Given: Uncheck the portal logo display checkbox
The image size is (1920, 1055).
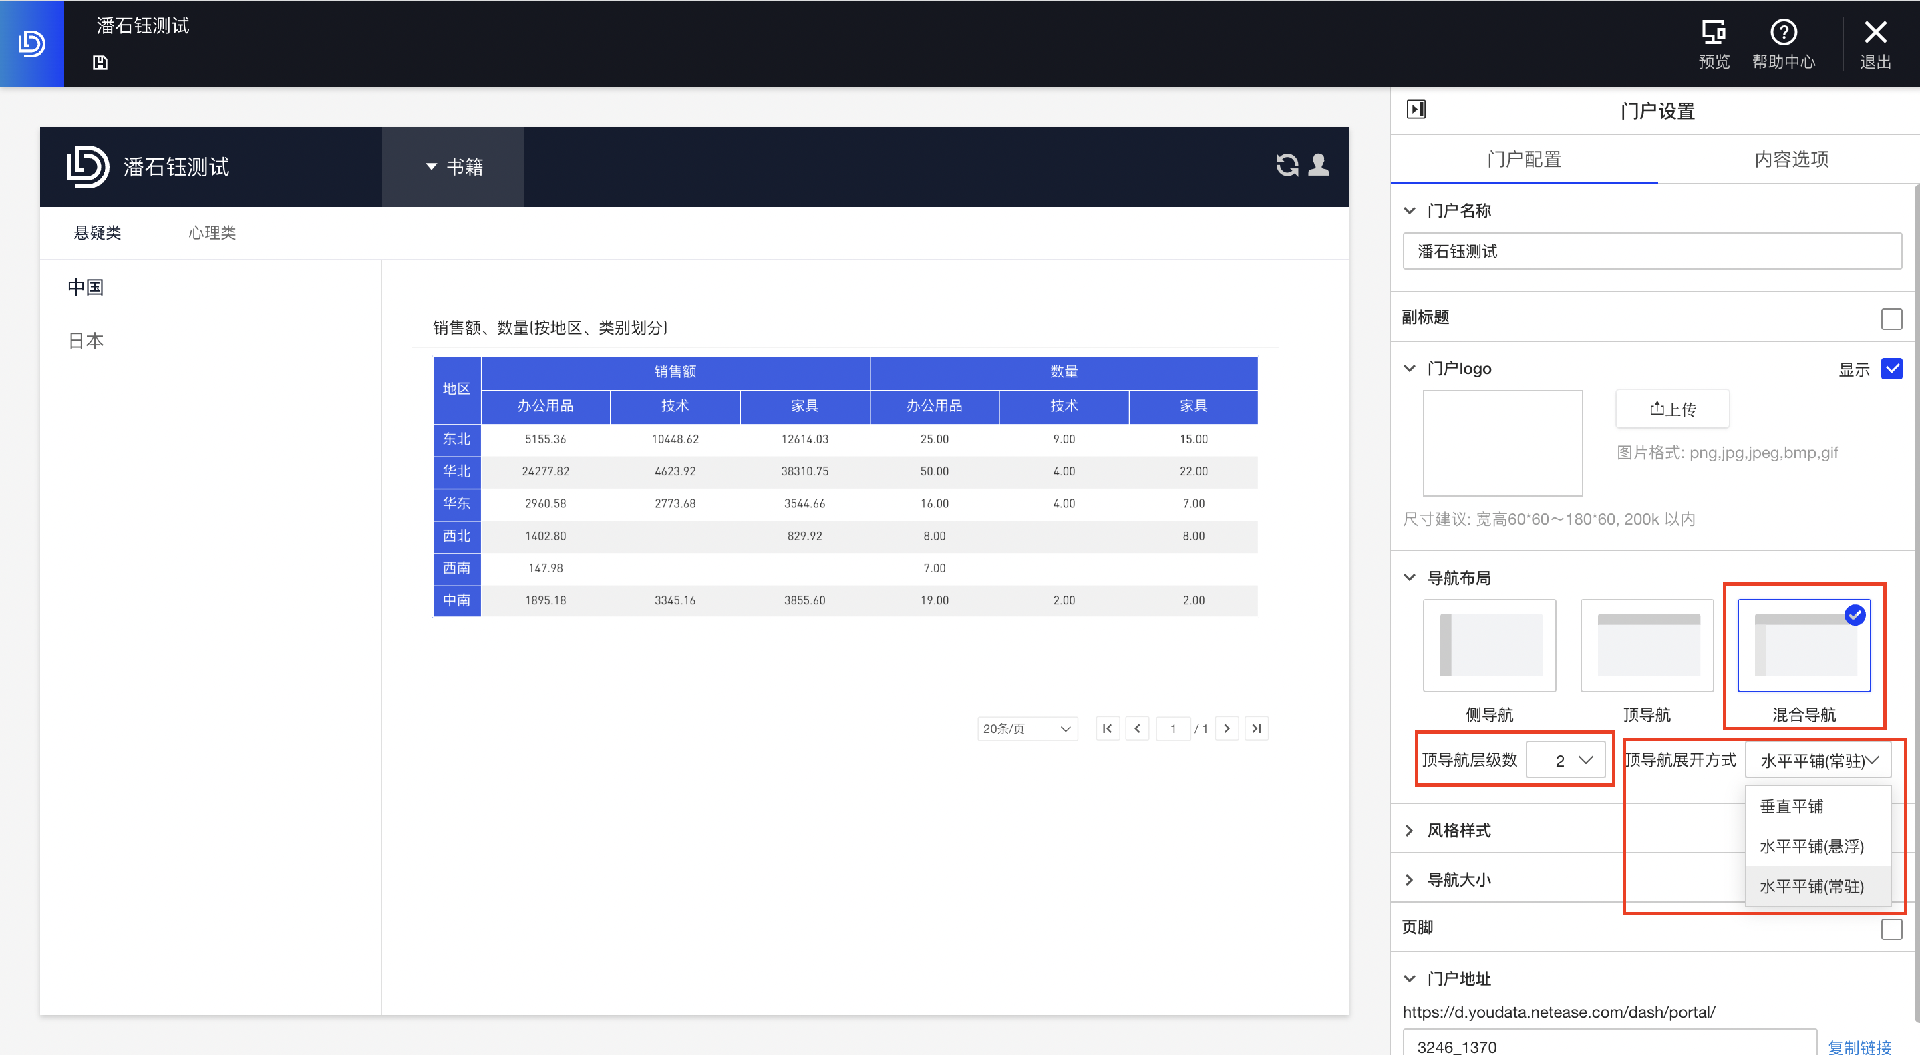Looking at the screenshot, I should 1891,369.
